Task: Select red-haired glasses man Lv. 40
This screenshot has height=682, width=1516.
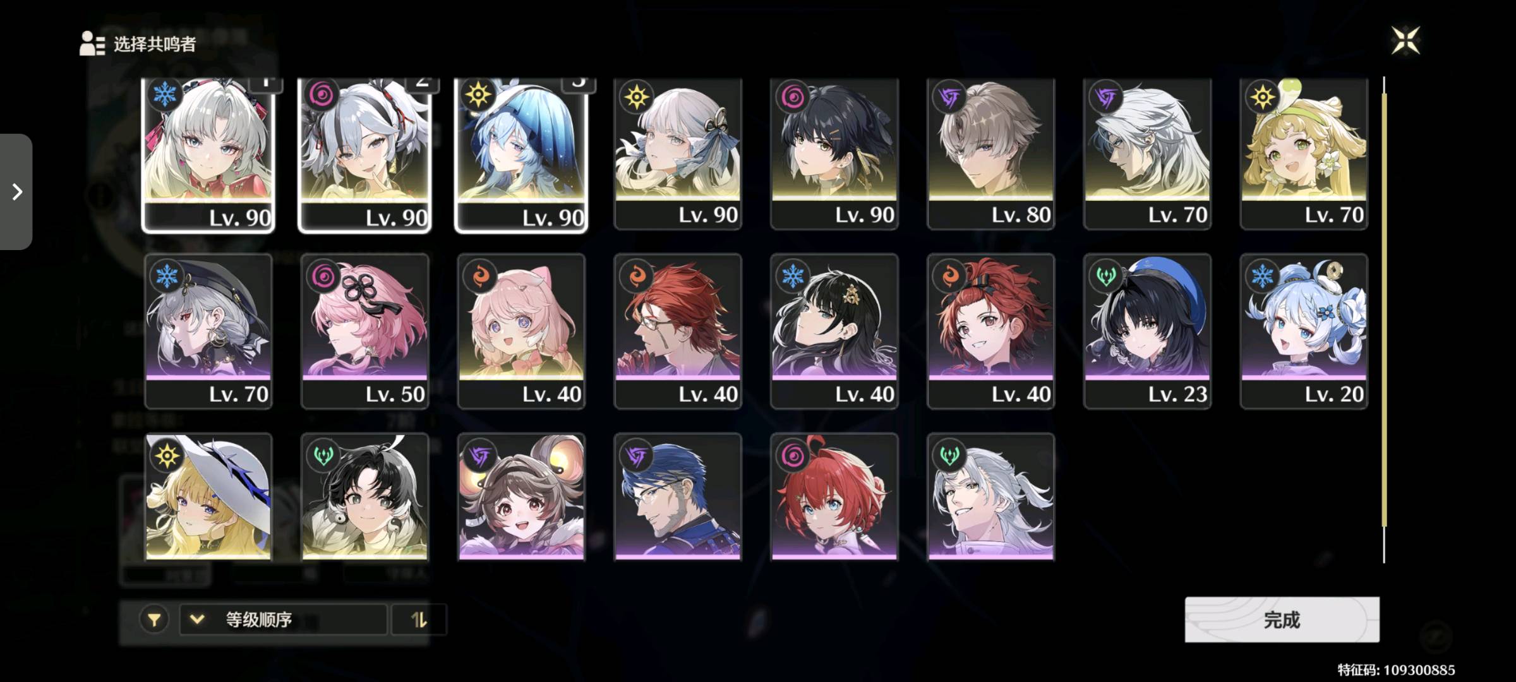Action: tap(678, 332)
